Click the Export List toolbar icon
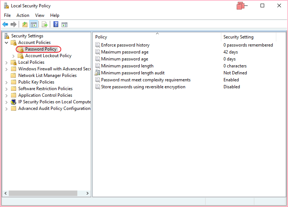Image resolution: width=288 pixels, height=207 pixels. [x=45, y=24]
